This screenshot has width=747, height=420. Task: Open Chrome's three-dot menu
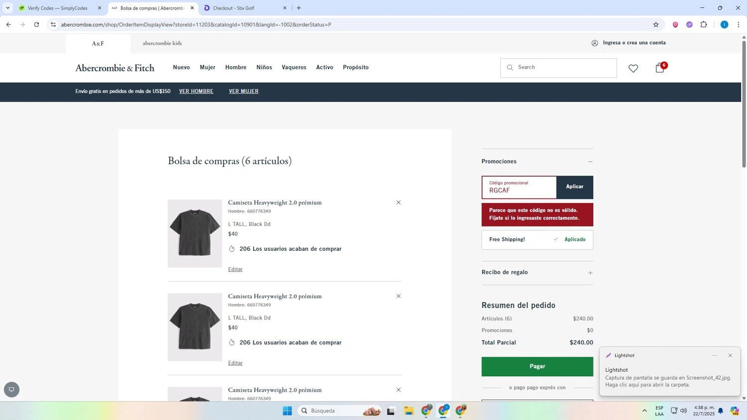pyautogui.click(x=739, y=24)
